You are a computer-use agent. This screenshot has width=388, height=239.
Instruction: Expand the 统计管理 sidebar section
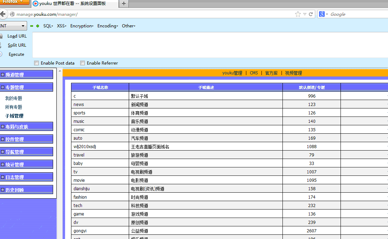pyautogui.click(x=26, y=165)
